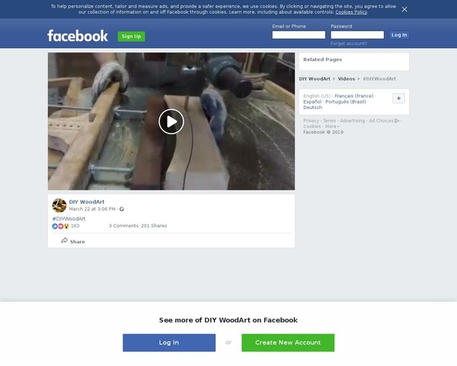Open the Forgot account? link
457x366 pixels.
(x=348, y=43)
